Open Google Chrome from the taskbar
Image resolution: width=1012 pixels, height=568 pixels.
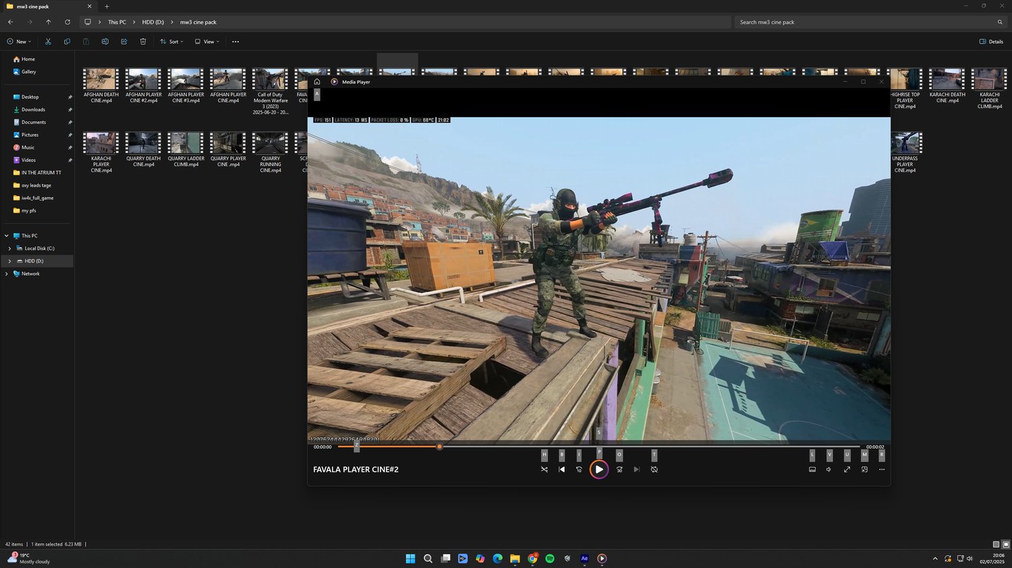click(533, 559)
